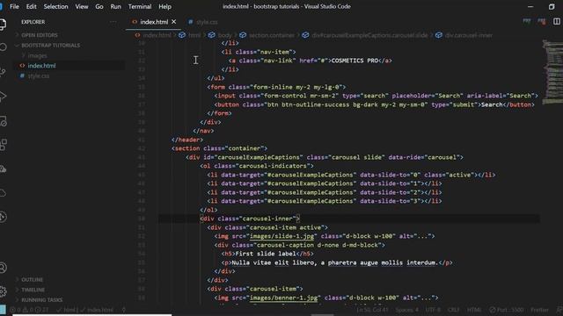Open the Help menu

165,6
